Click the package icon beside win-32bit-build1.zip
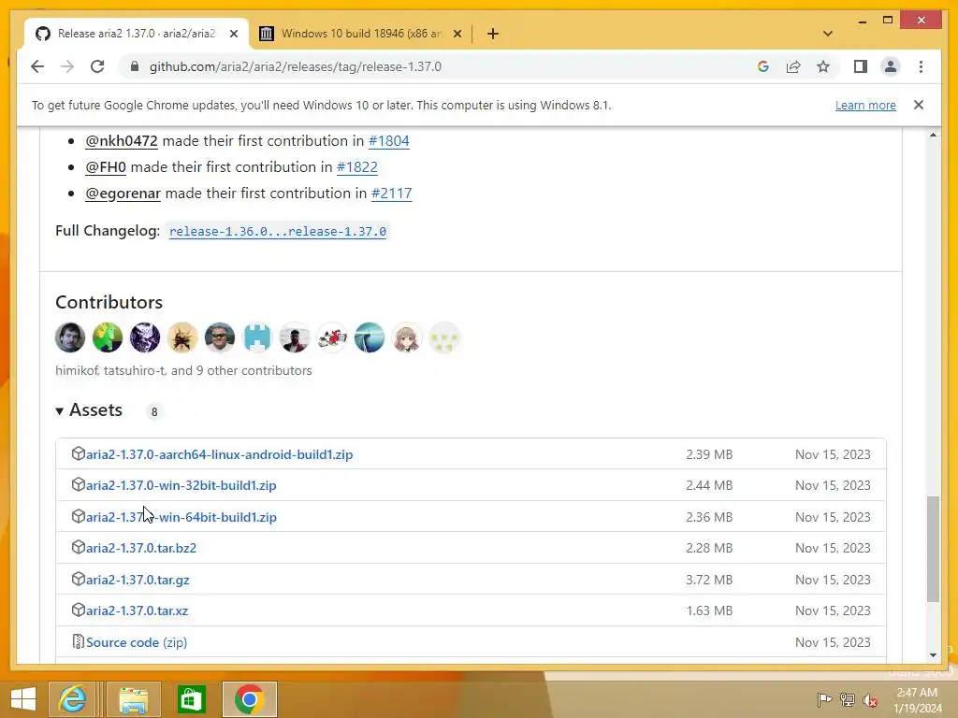 (x=79, y=485)
